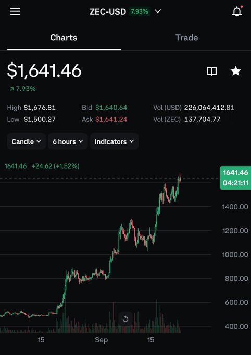Image resolution: width=251 pixels, height=355 pixels.
Task: Reset chart view with the circular arrow
Action: [126, 319]
